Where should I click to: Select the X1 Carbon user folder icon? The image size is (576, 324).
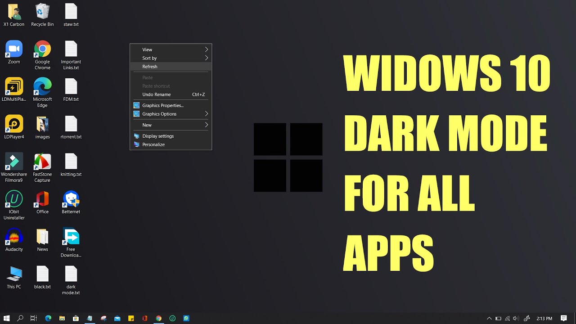14,15
